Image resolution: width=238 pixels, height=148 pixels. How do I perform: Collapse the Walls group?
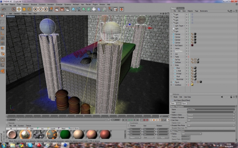171,65
